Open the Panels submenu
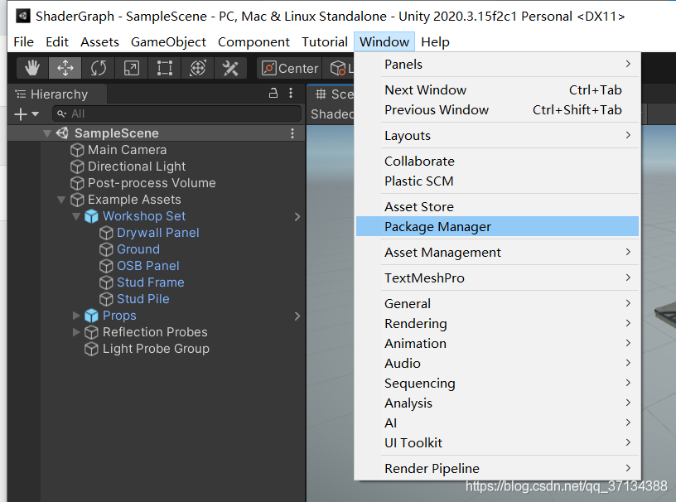 click(498, 65)
